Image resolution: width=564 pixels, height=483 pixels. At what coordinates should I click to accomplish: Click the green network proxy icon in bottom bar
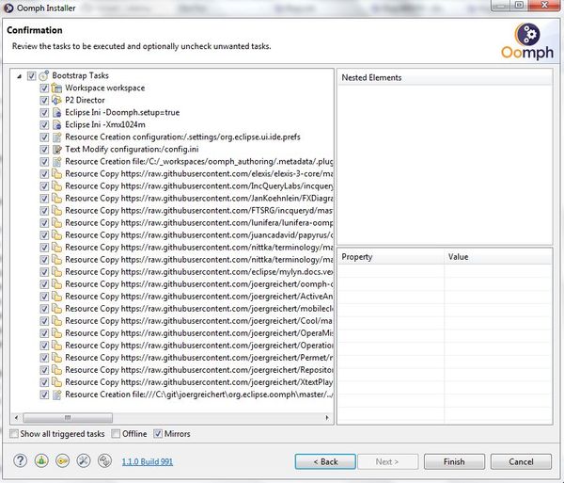[x=41, y=460]
